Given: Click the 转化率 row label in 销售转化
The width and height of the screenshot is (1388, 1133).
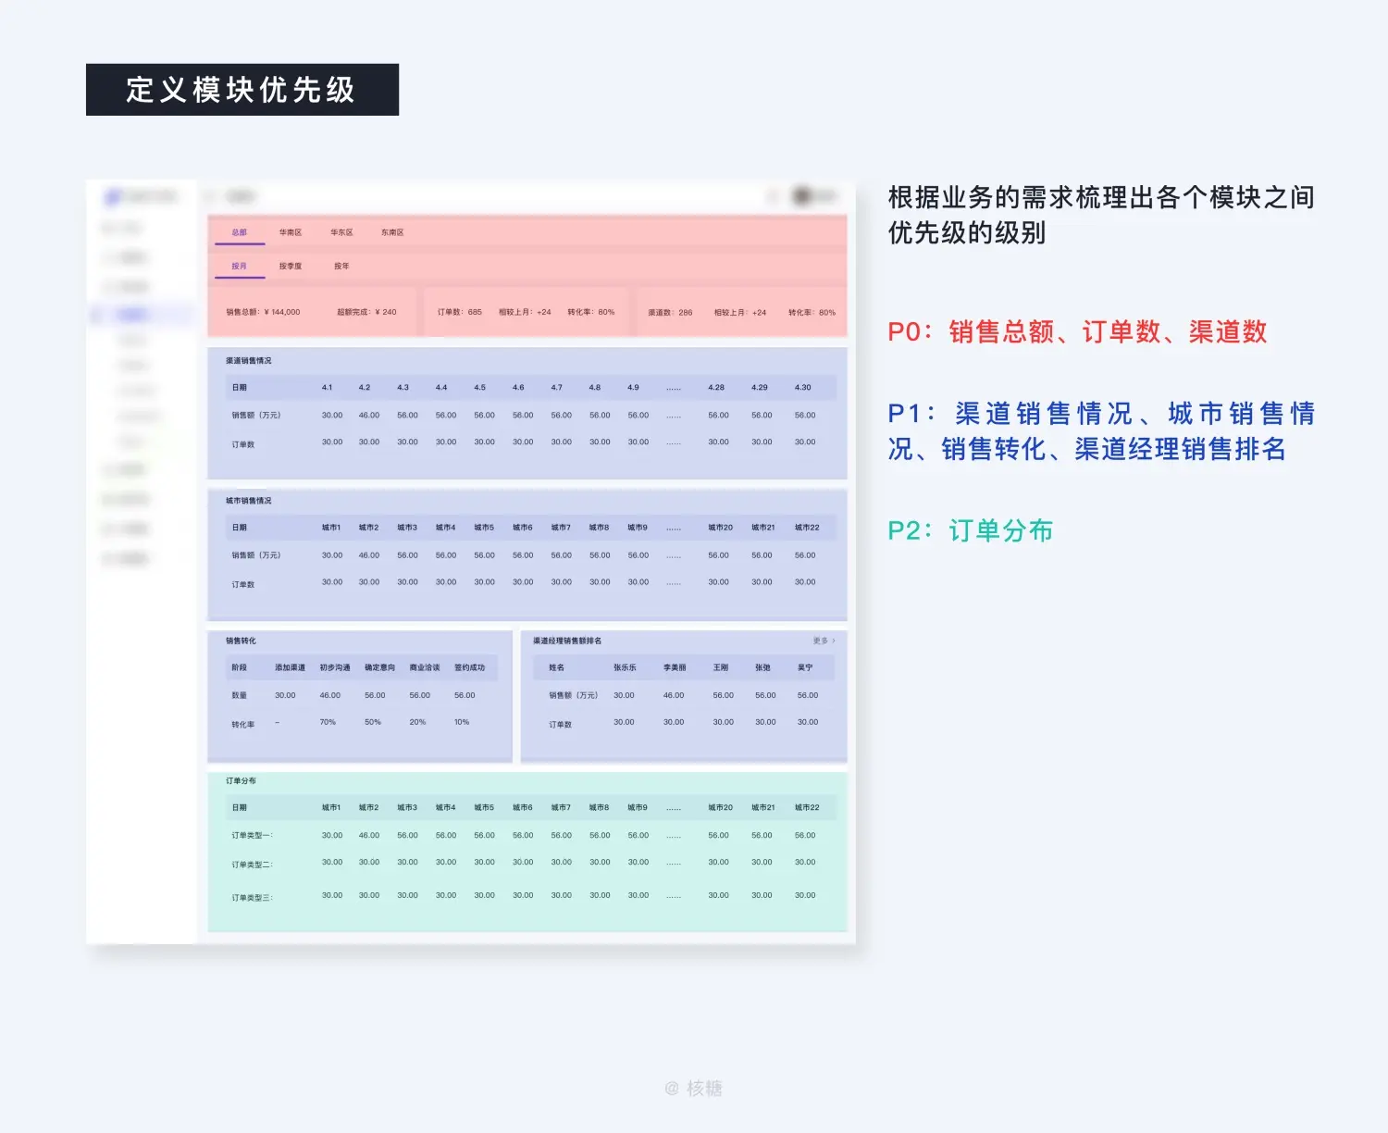Looking at the screenshot, I should 243,724.
